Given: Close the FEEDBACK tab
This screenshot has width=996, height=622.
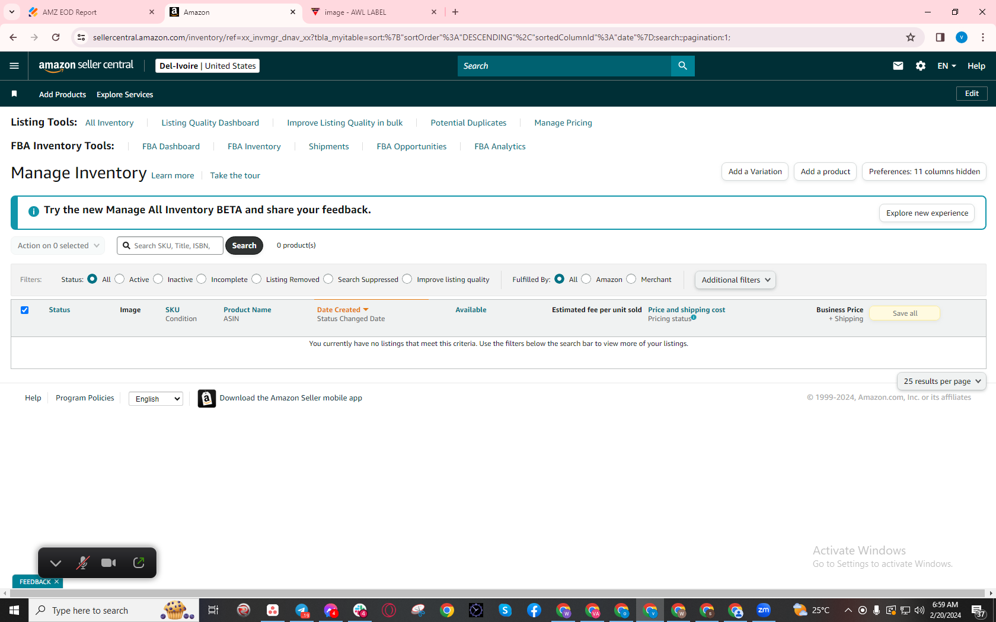Looking at the screenshot, I should 56,582.
